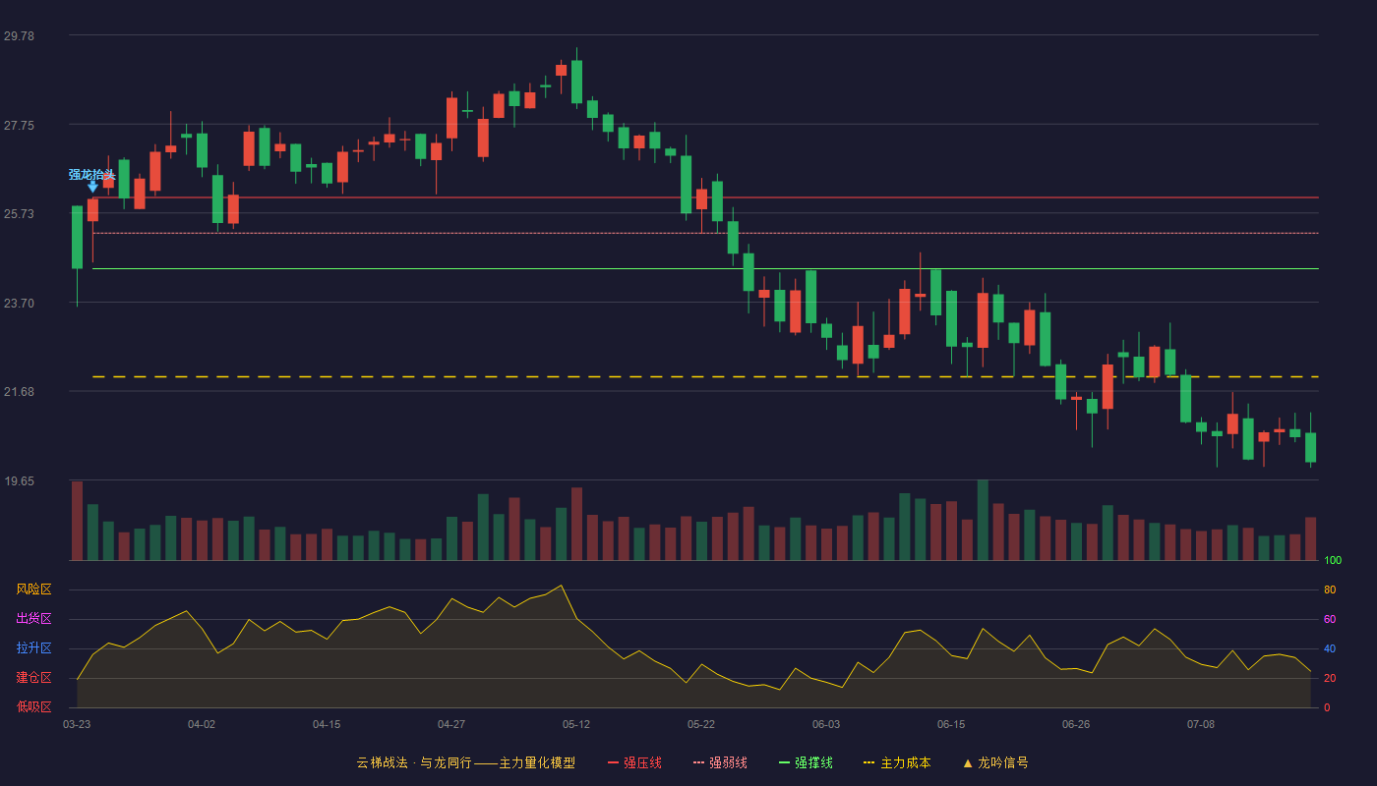Click the 06-26 date label
This screenshot has width=1377, height=786.
[x=1076, y=724]
